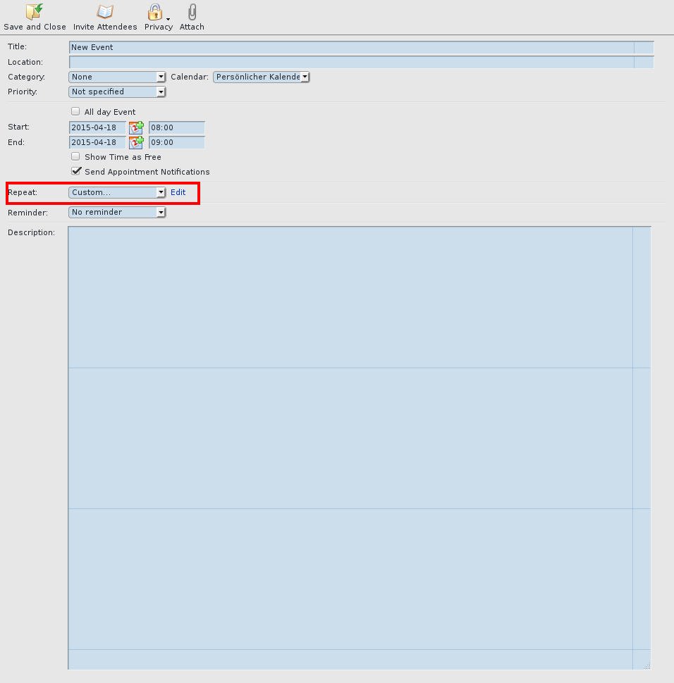This screenshot has width=674, height=683.
Task: Click the Edit link beside Repeat
Action: 178,192
